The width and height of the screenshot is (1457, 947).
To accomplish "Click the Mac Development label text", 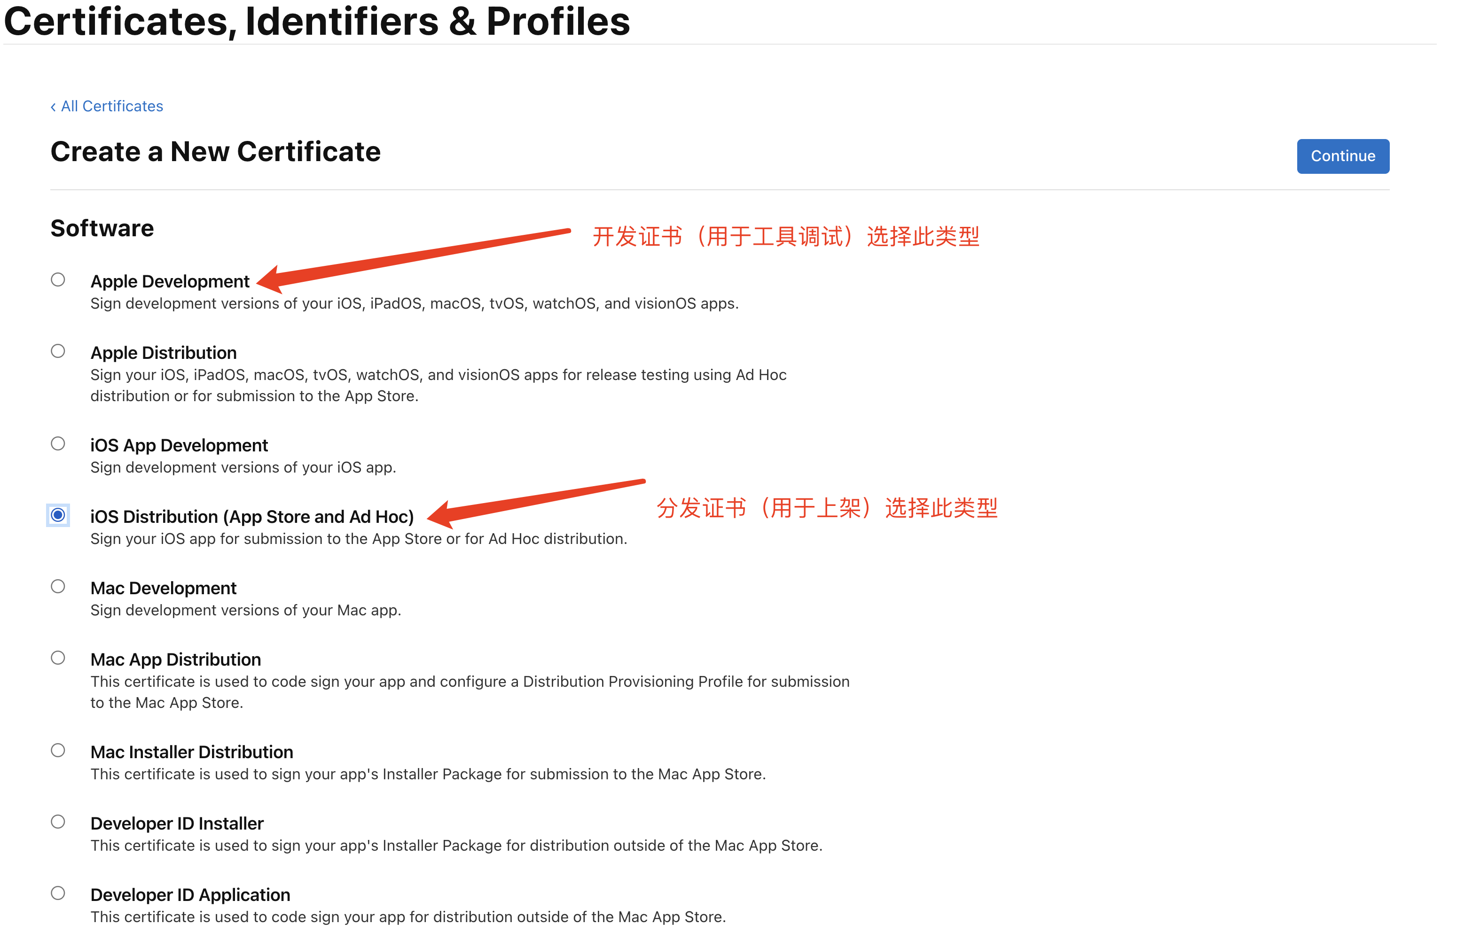I will click(164, 589).
